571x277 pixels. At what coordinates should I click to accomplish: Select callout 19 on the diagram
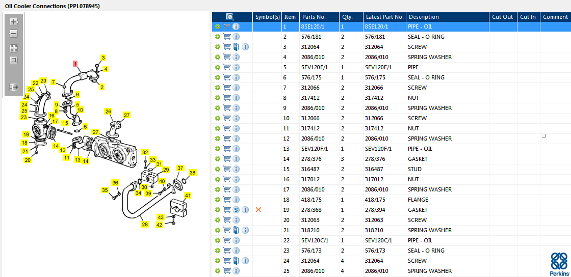(25, 134)
